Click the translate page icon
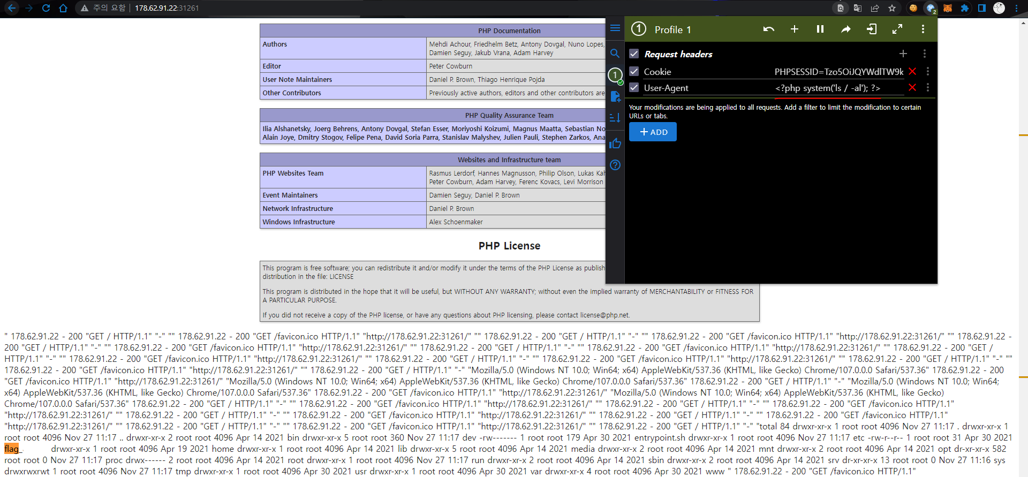The height and width of the screenshot is (477, 1028). pos(858,8)
